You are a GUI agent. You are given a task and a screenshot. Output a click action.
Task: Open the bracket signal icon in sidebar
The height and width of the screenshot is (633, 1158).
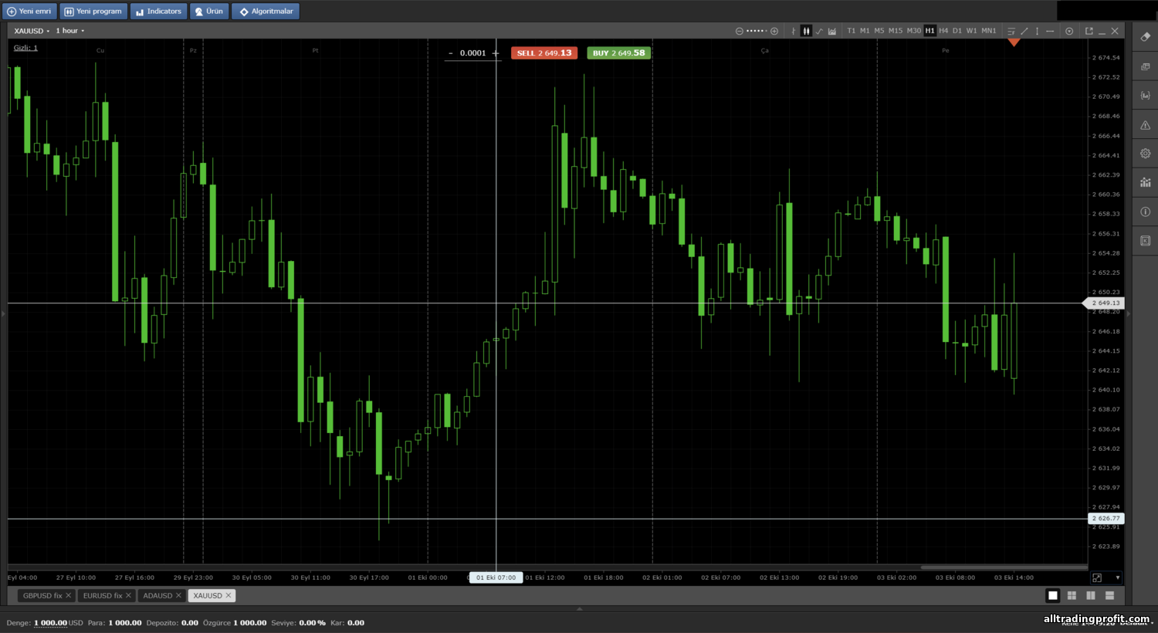pyautogui.click(x=1145, y=96)
